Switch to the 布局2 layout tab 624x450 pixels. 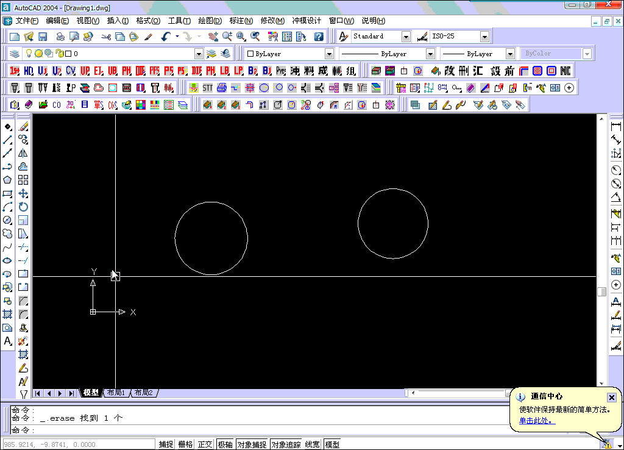(143, 393)
